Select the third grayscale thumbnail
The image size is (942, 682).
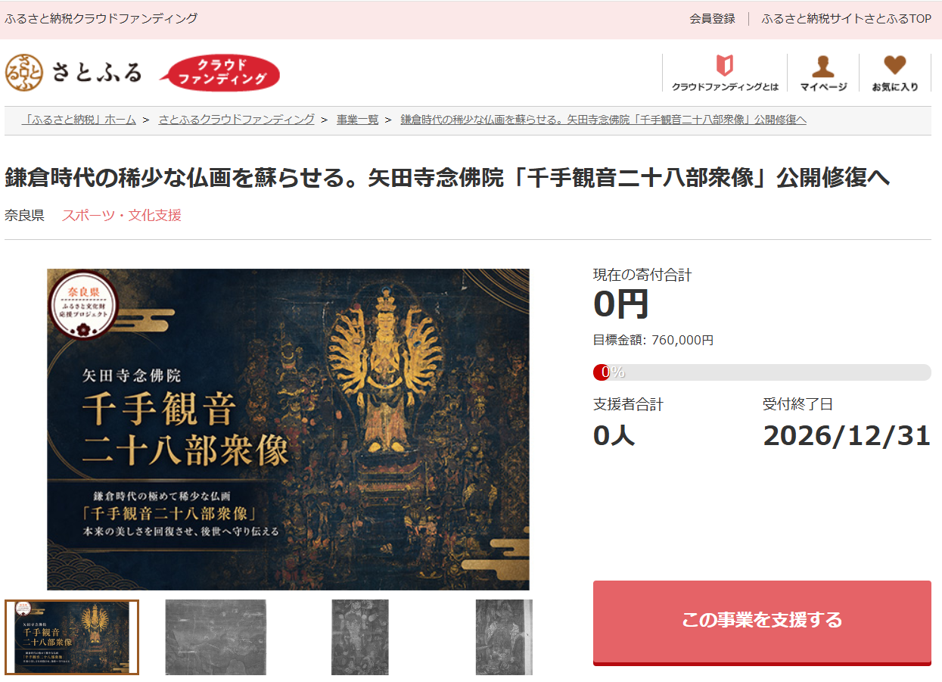tap(360, 637)
